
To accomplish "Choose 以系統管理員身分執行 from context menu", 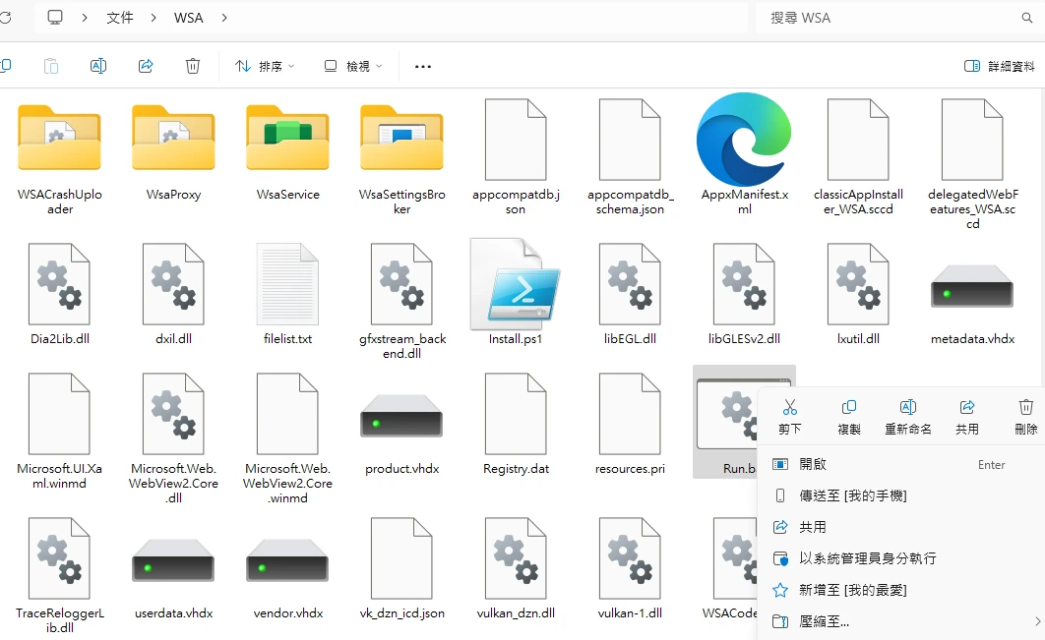I will (867, 558).
